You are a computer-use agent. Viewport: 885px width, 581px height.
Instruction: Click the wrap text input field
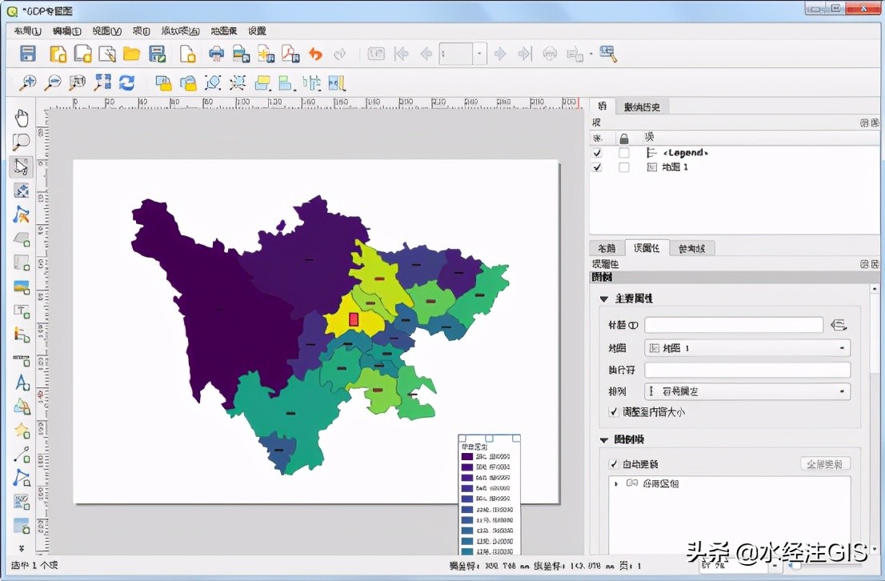(747, 370)
